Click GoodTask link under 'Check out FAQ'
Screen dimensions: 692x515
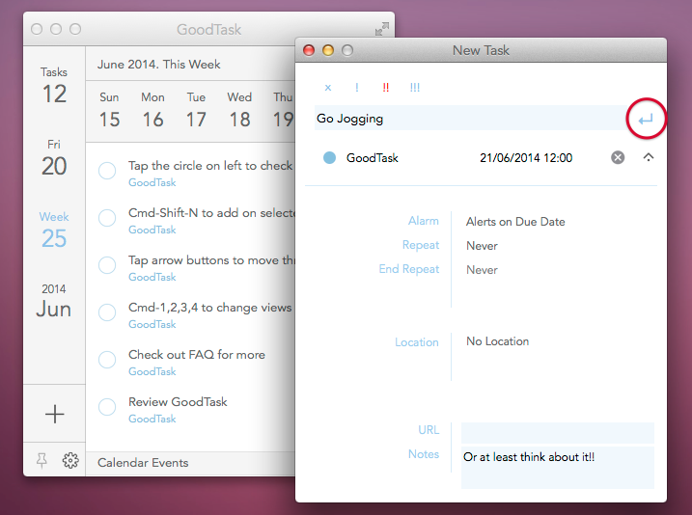tap(152, 371)
